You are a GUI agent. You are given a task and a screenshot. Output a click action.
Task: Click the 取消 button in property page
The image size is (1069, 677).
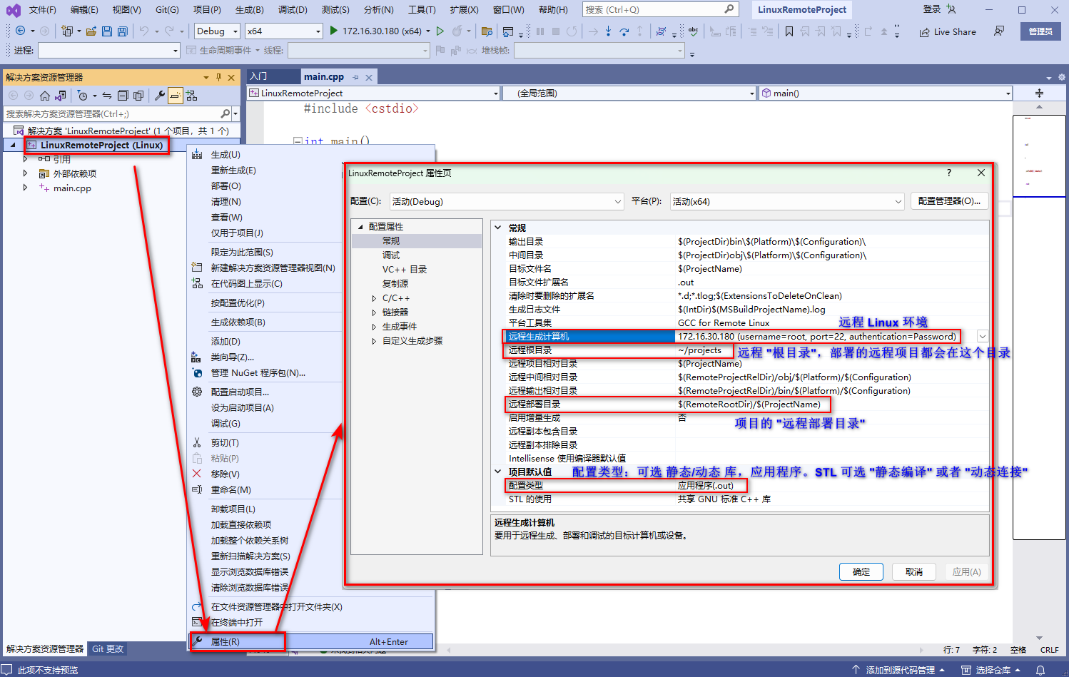point(914,572)
